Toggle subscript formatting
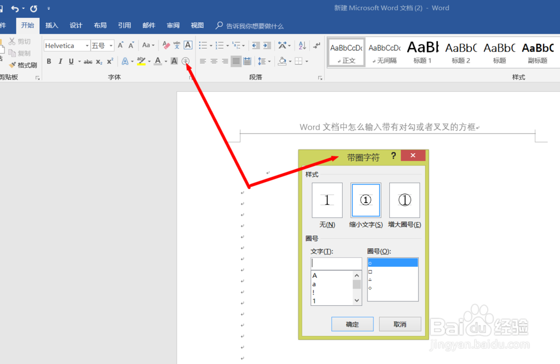The width and height of the screenshot is (560, 364). [99, 61]
